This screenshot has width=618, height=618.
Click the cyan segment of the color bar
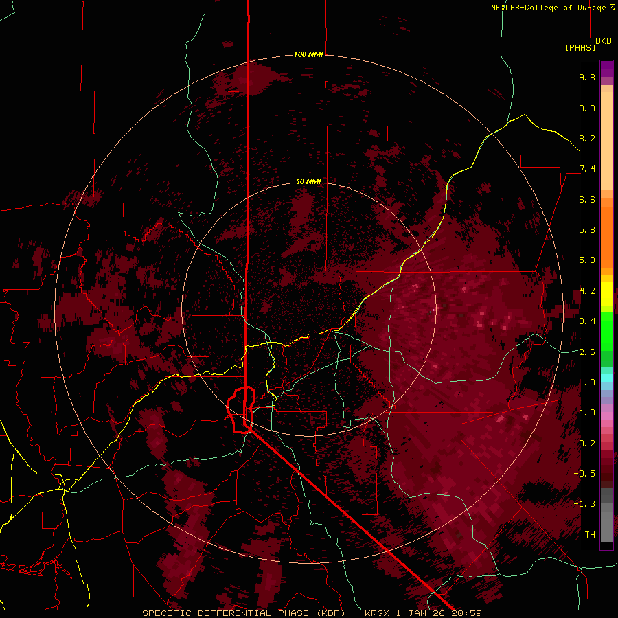606,377
